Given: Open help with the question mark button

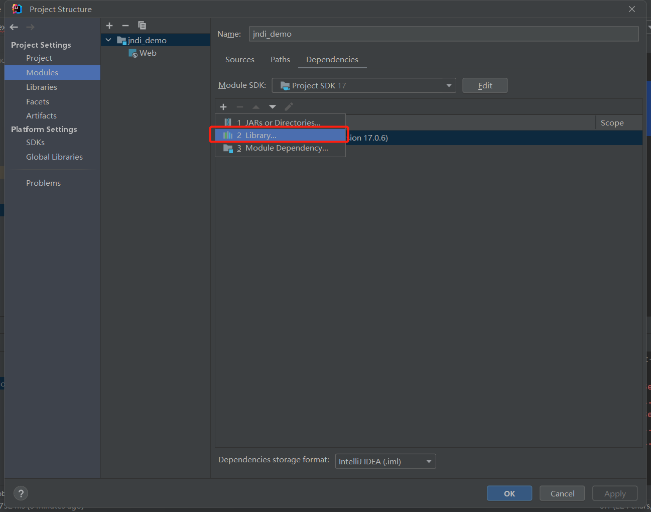Looking at the screenshot, I should tap(21, 493).
